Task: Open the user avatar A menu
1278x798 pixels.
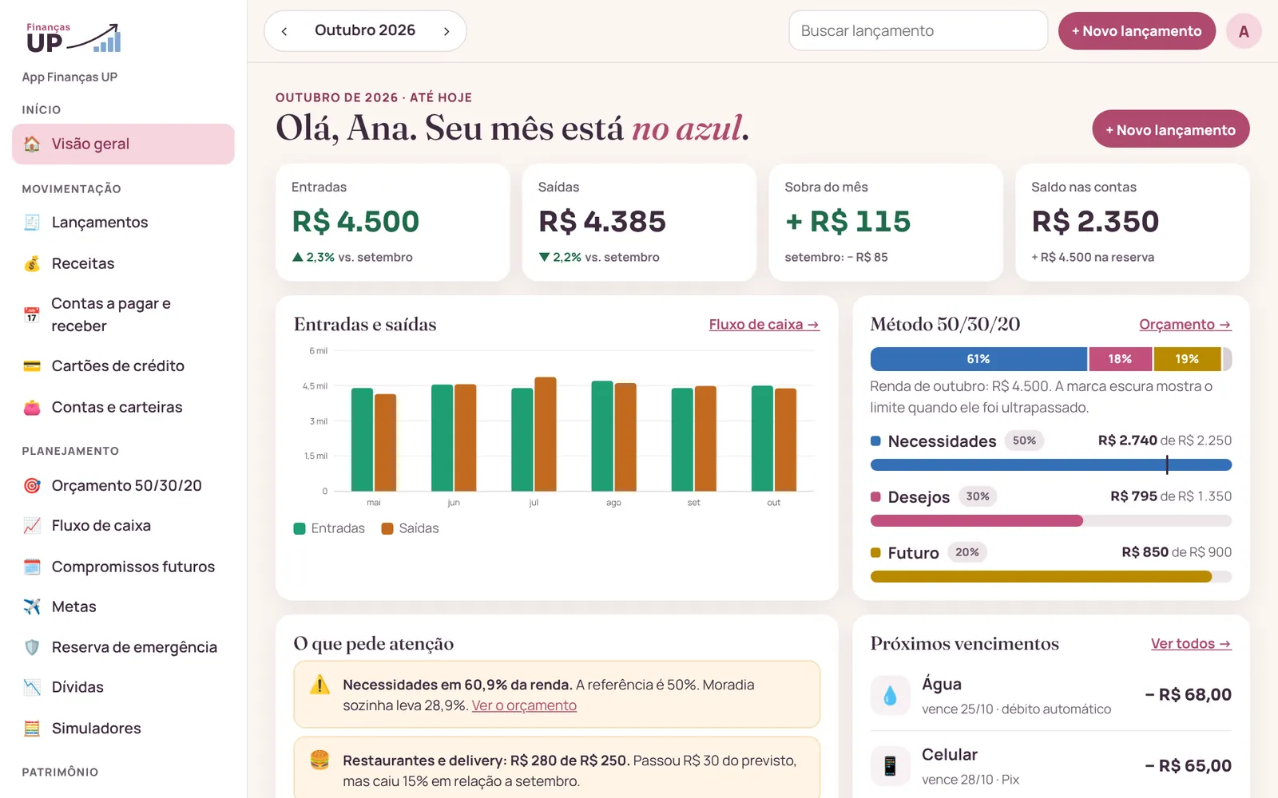Action: [x=1244, y=31]
